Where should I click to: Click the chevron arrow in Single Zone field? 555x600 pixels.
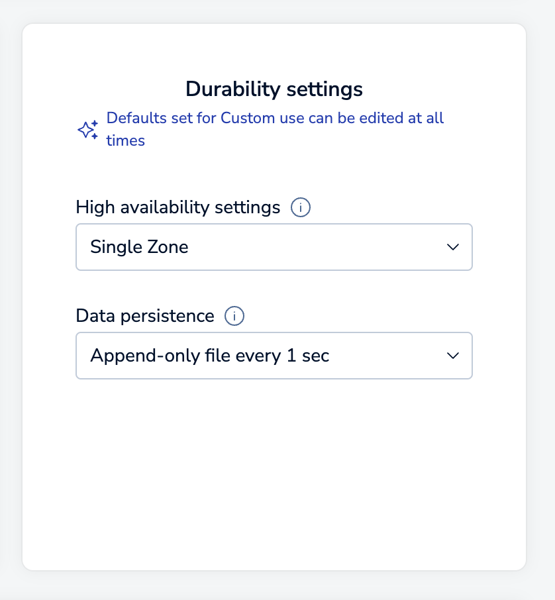pos(453,247)
